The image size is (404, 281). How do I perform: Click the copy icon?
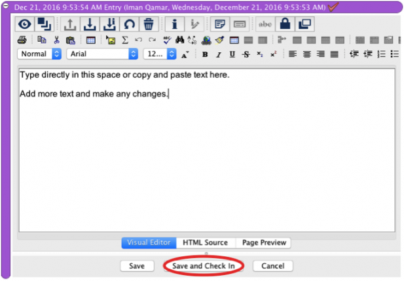42,40
